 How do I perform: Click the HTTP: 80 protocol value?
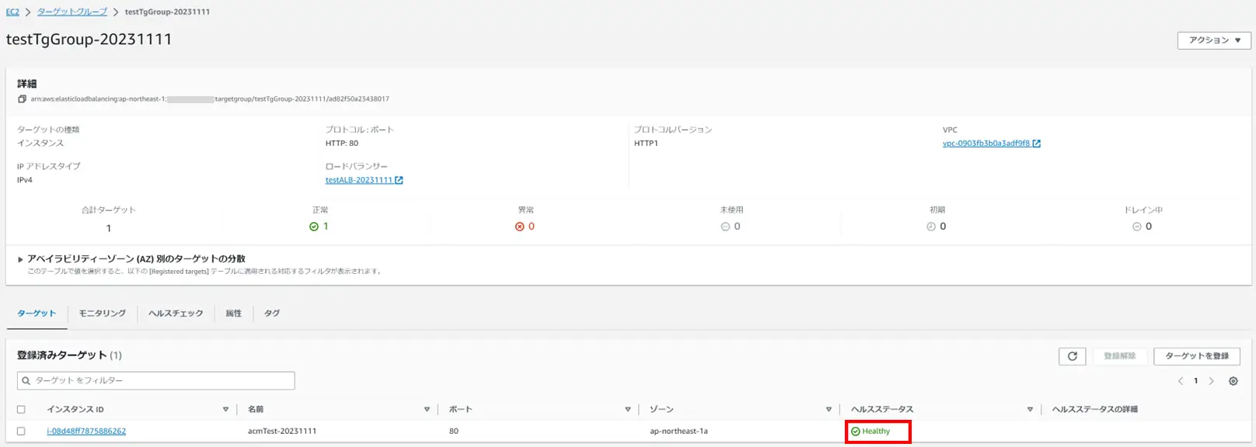(342, 144)
